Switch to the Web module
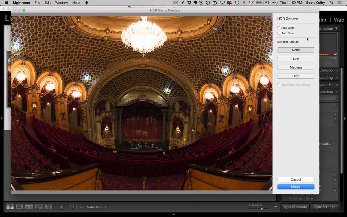Viewport: 347px width, 217px height. 339,20
